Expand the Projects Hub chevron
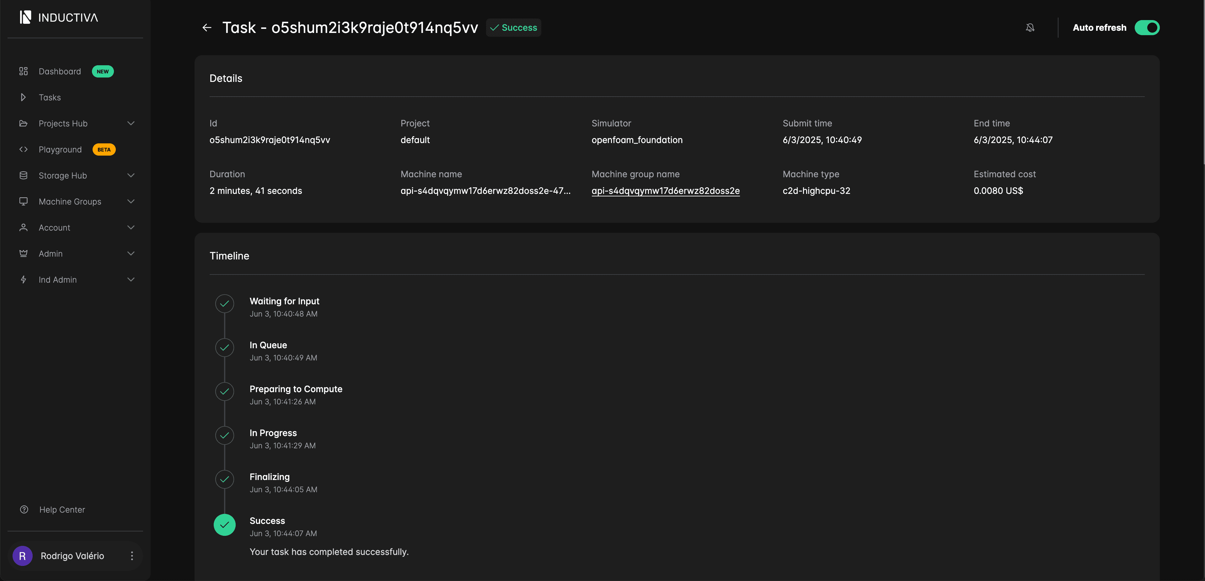Image resolution: width=1205 pixels, height=581 pixels. click(x=131, y=124)
